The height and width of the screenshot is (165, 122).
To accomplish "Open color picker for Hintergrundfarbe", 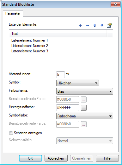I will (x=84, y=108).
